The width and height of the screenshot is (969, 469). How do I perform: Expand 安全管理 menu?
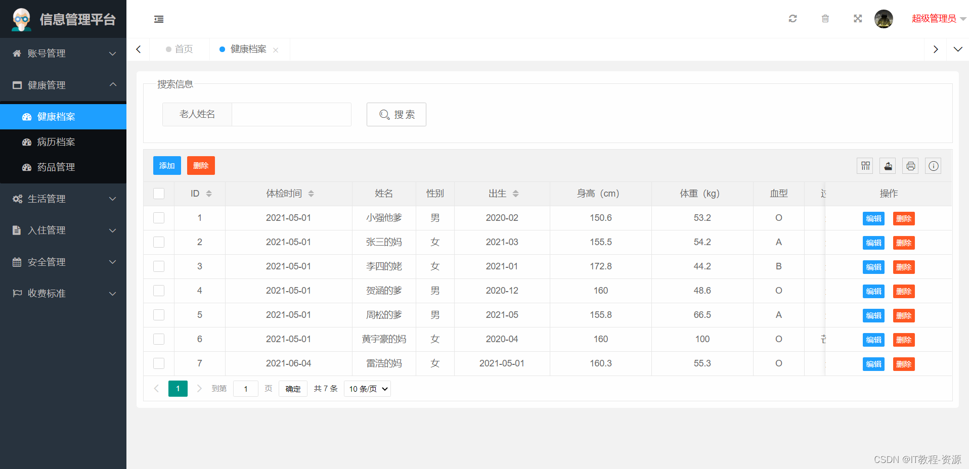63,262
